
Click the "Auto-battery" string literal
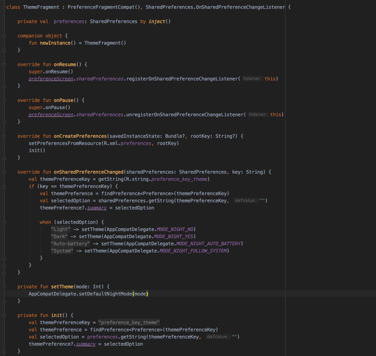[x=70, y=244]
